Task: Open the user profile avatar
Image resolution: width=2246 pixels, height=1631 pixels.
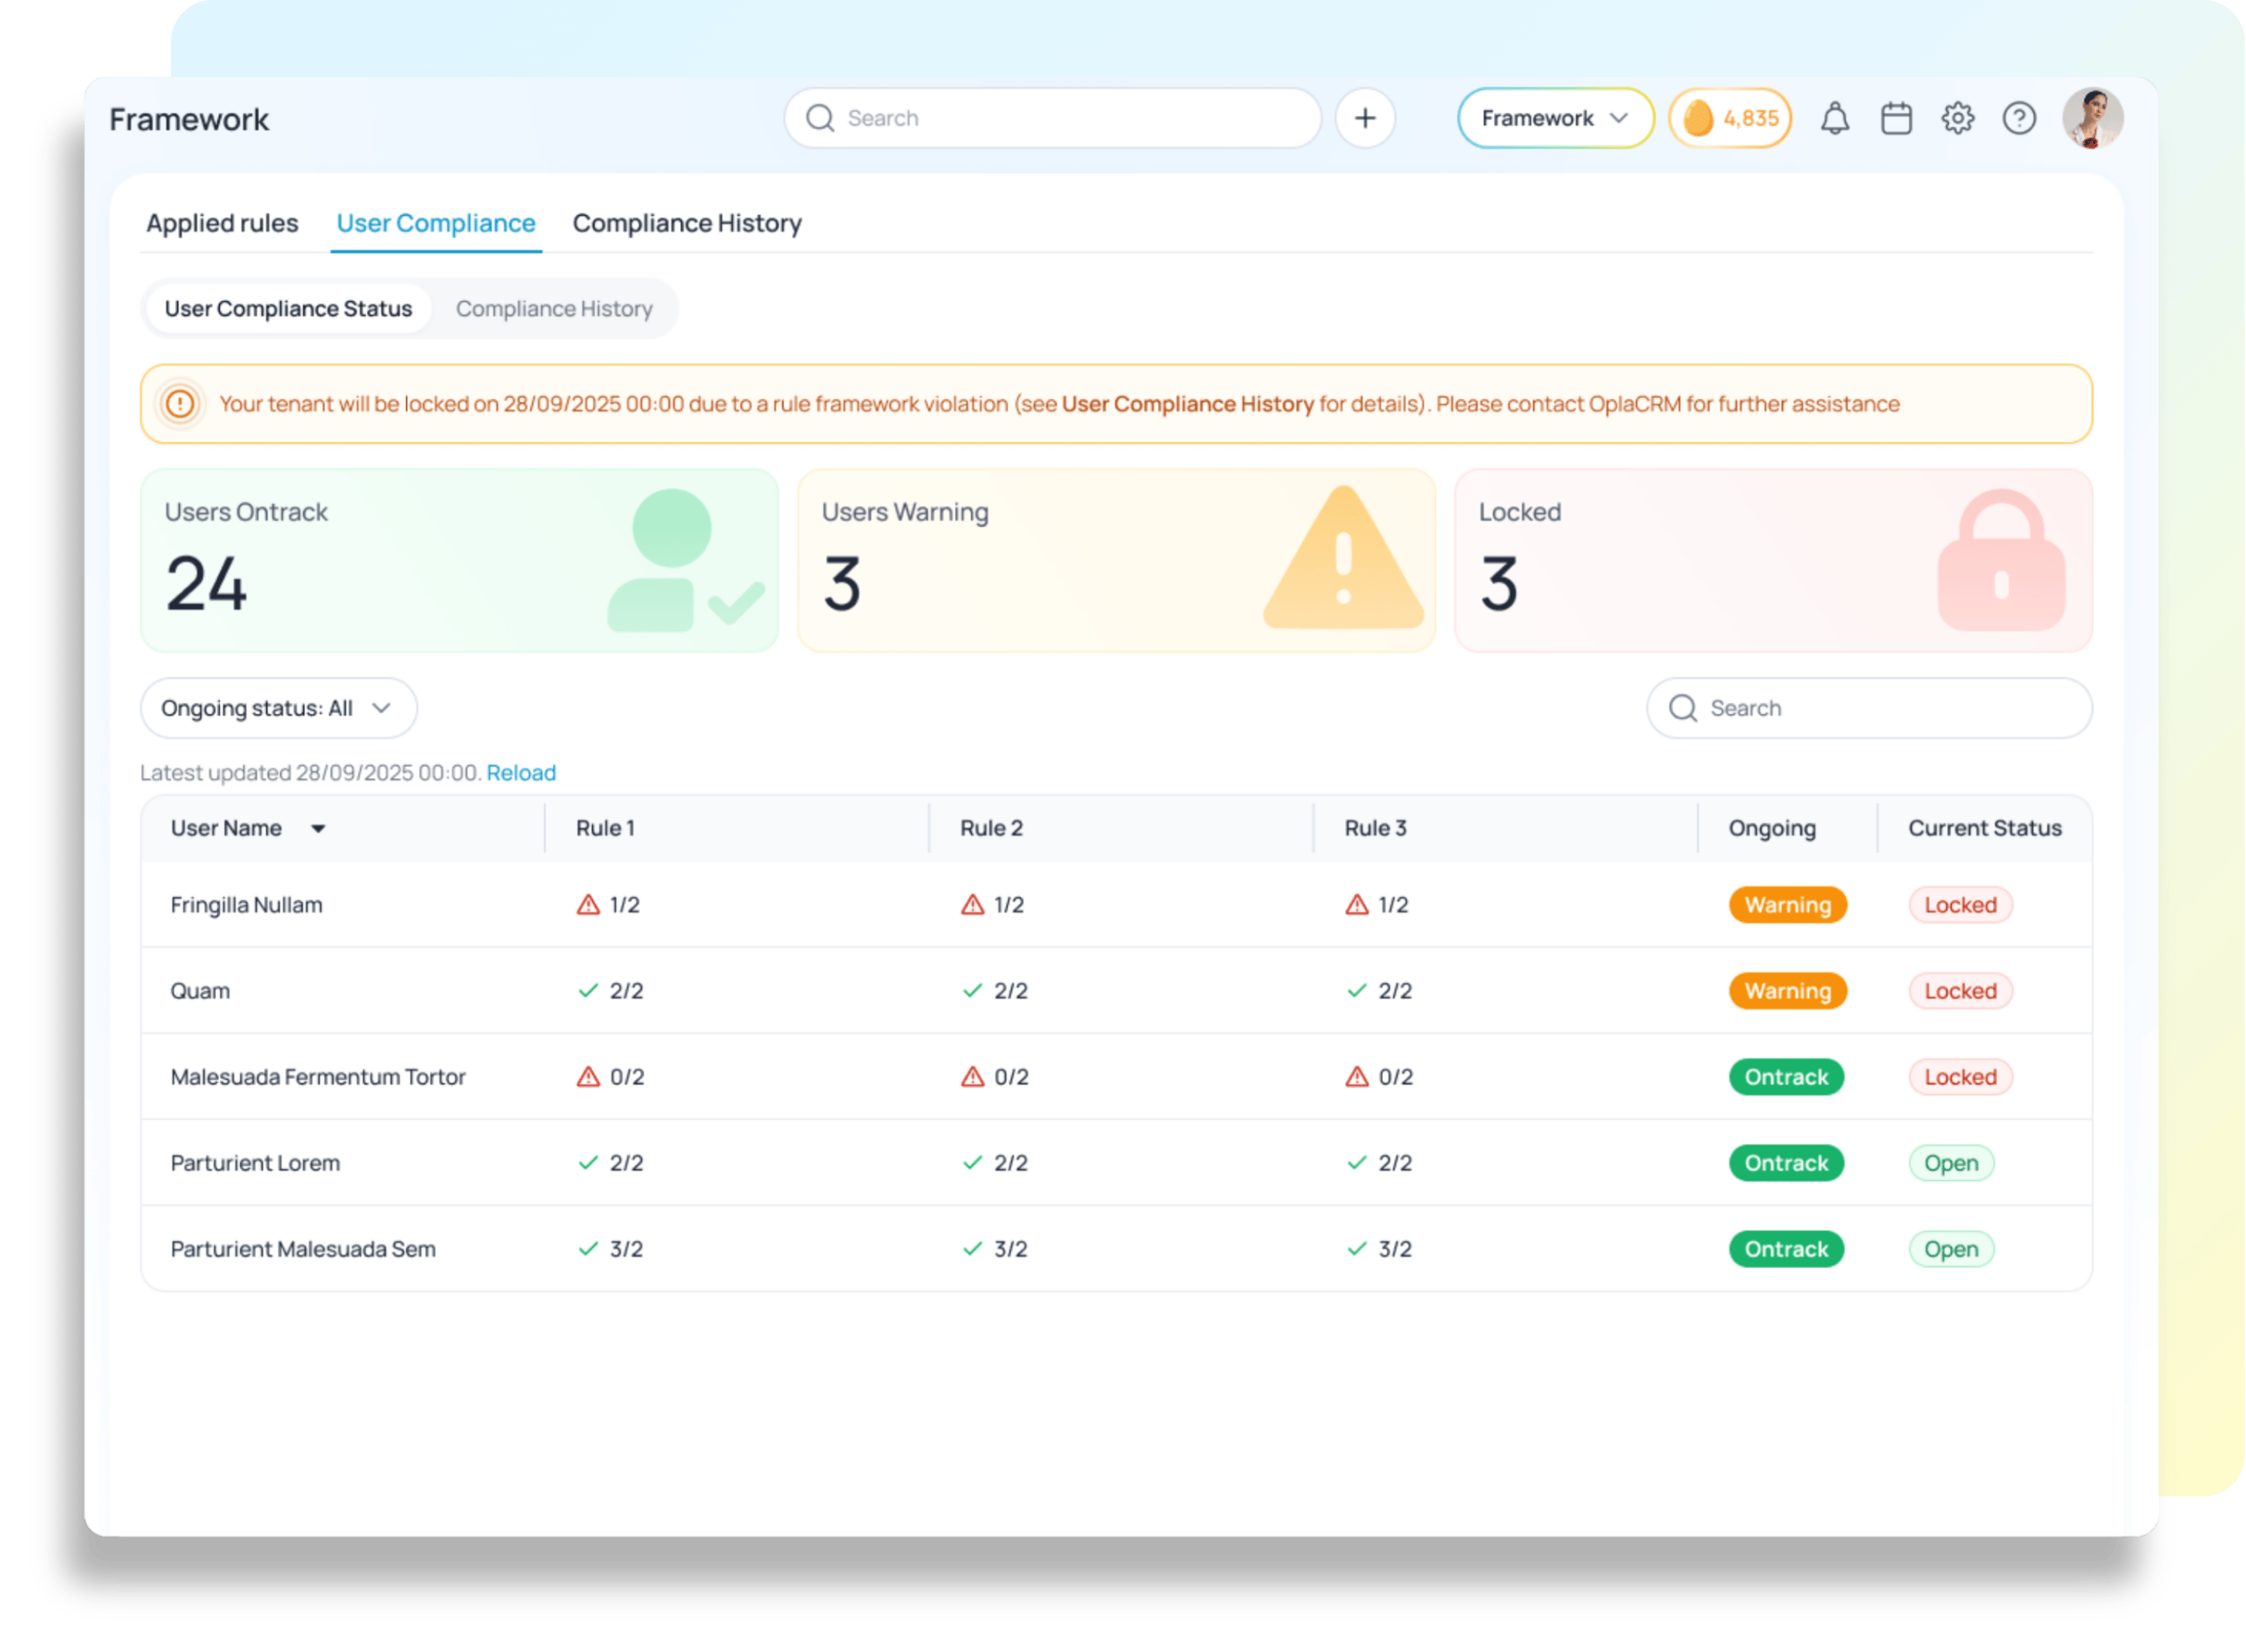Action: tap(2091, 119)
